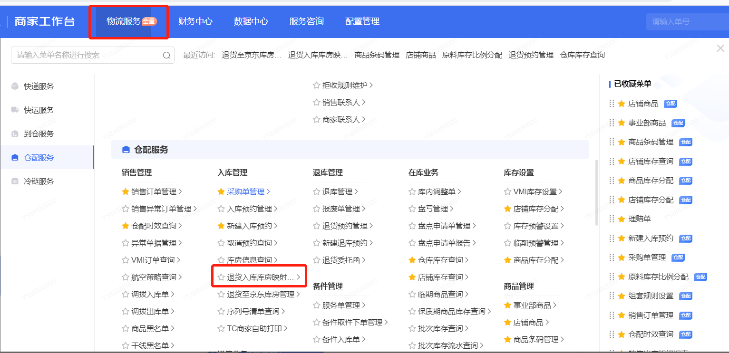Go to the 配置管理 tab
This screenshot has width=729, height=353.
362,21
